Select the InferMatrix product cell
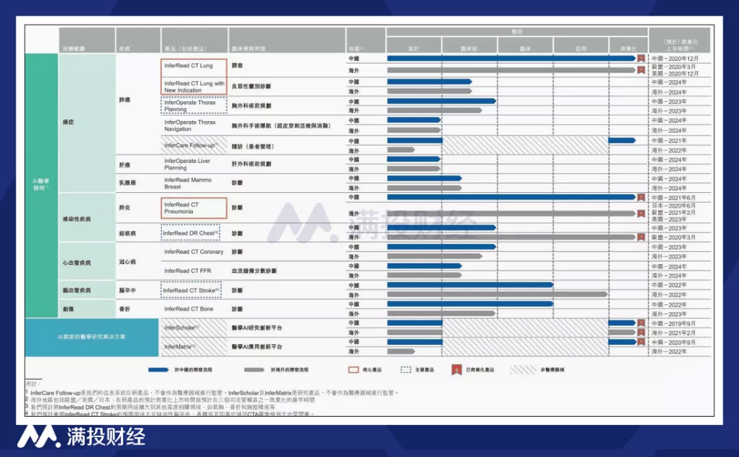 click(x=194, y=346)
